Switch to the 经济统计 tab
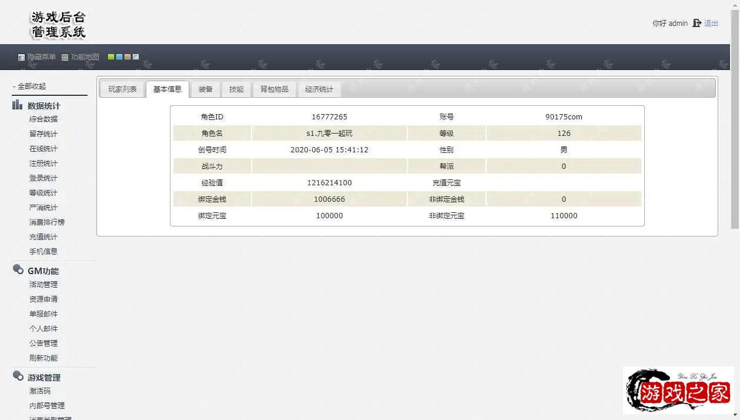The image size is (740, 420). coord(319,89)
